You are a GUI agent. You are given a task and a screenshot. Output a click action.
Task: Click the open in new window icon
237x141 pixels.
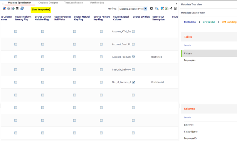175,8
